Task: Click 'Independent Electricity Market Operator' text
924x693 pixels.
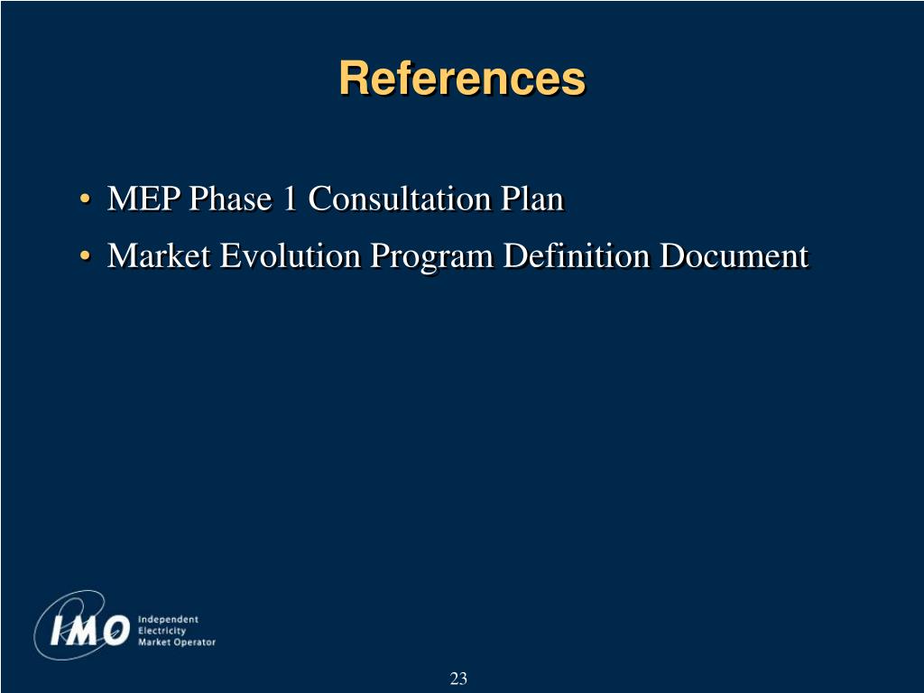Action: (x=177, y=631)
